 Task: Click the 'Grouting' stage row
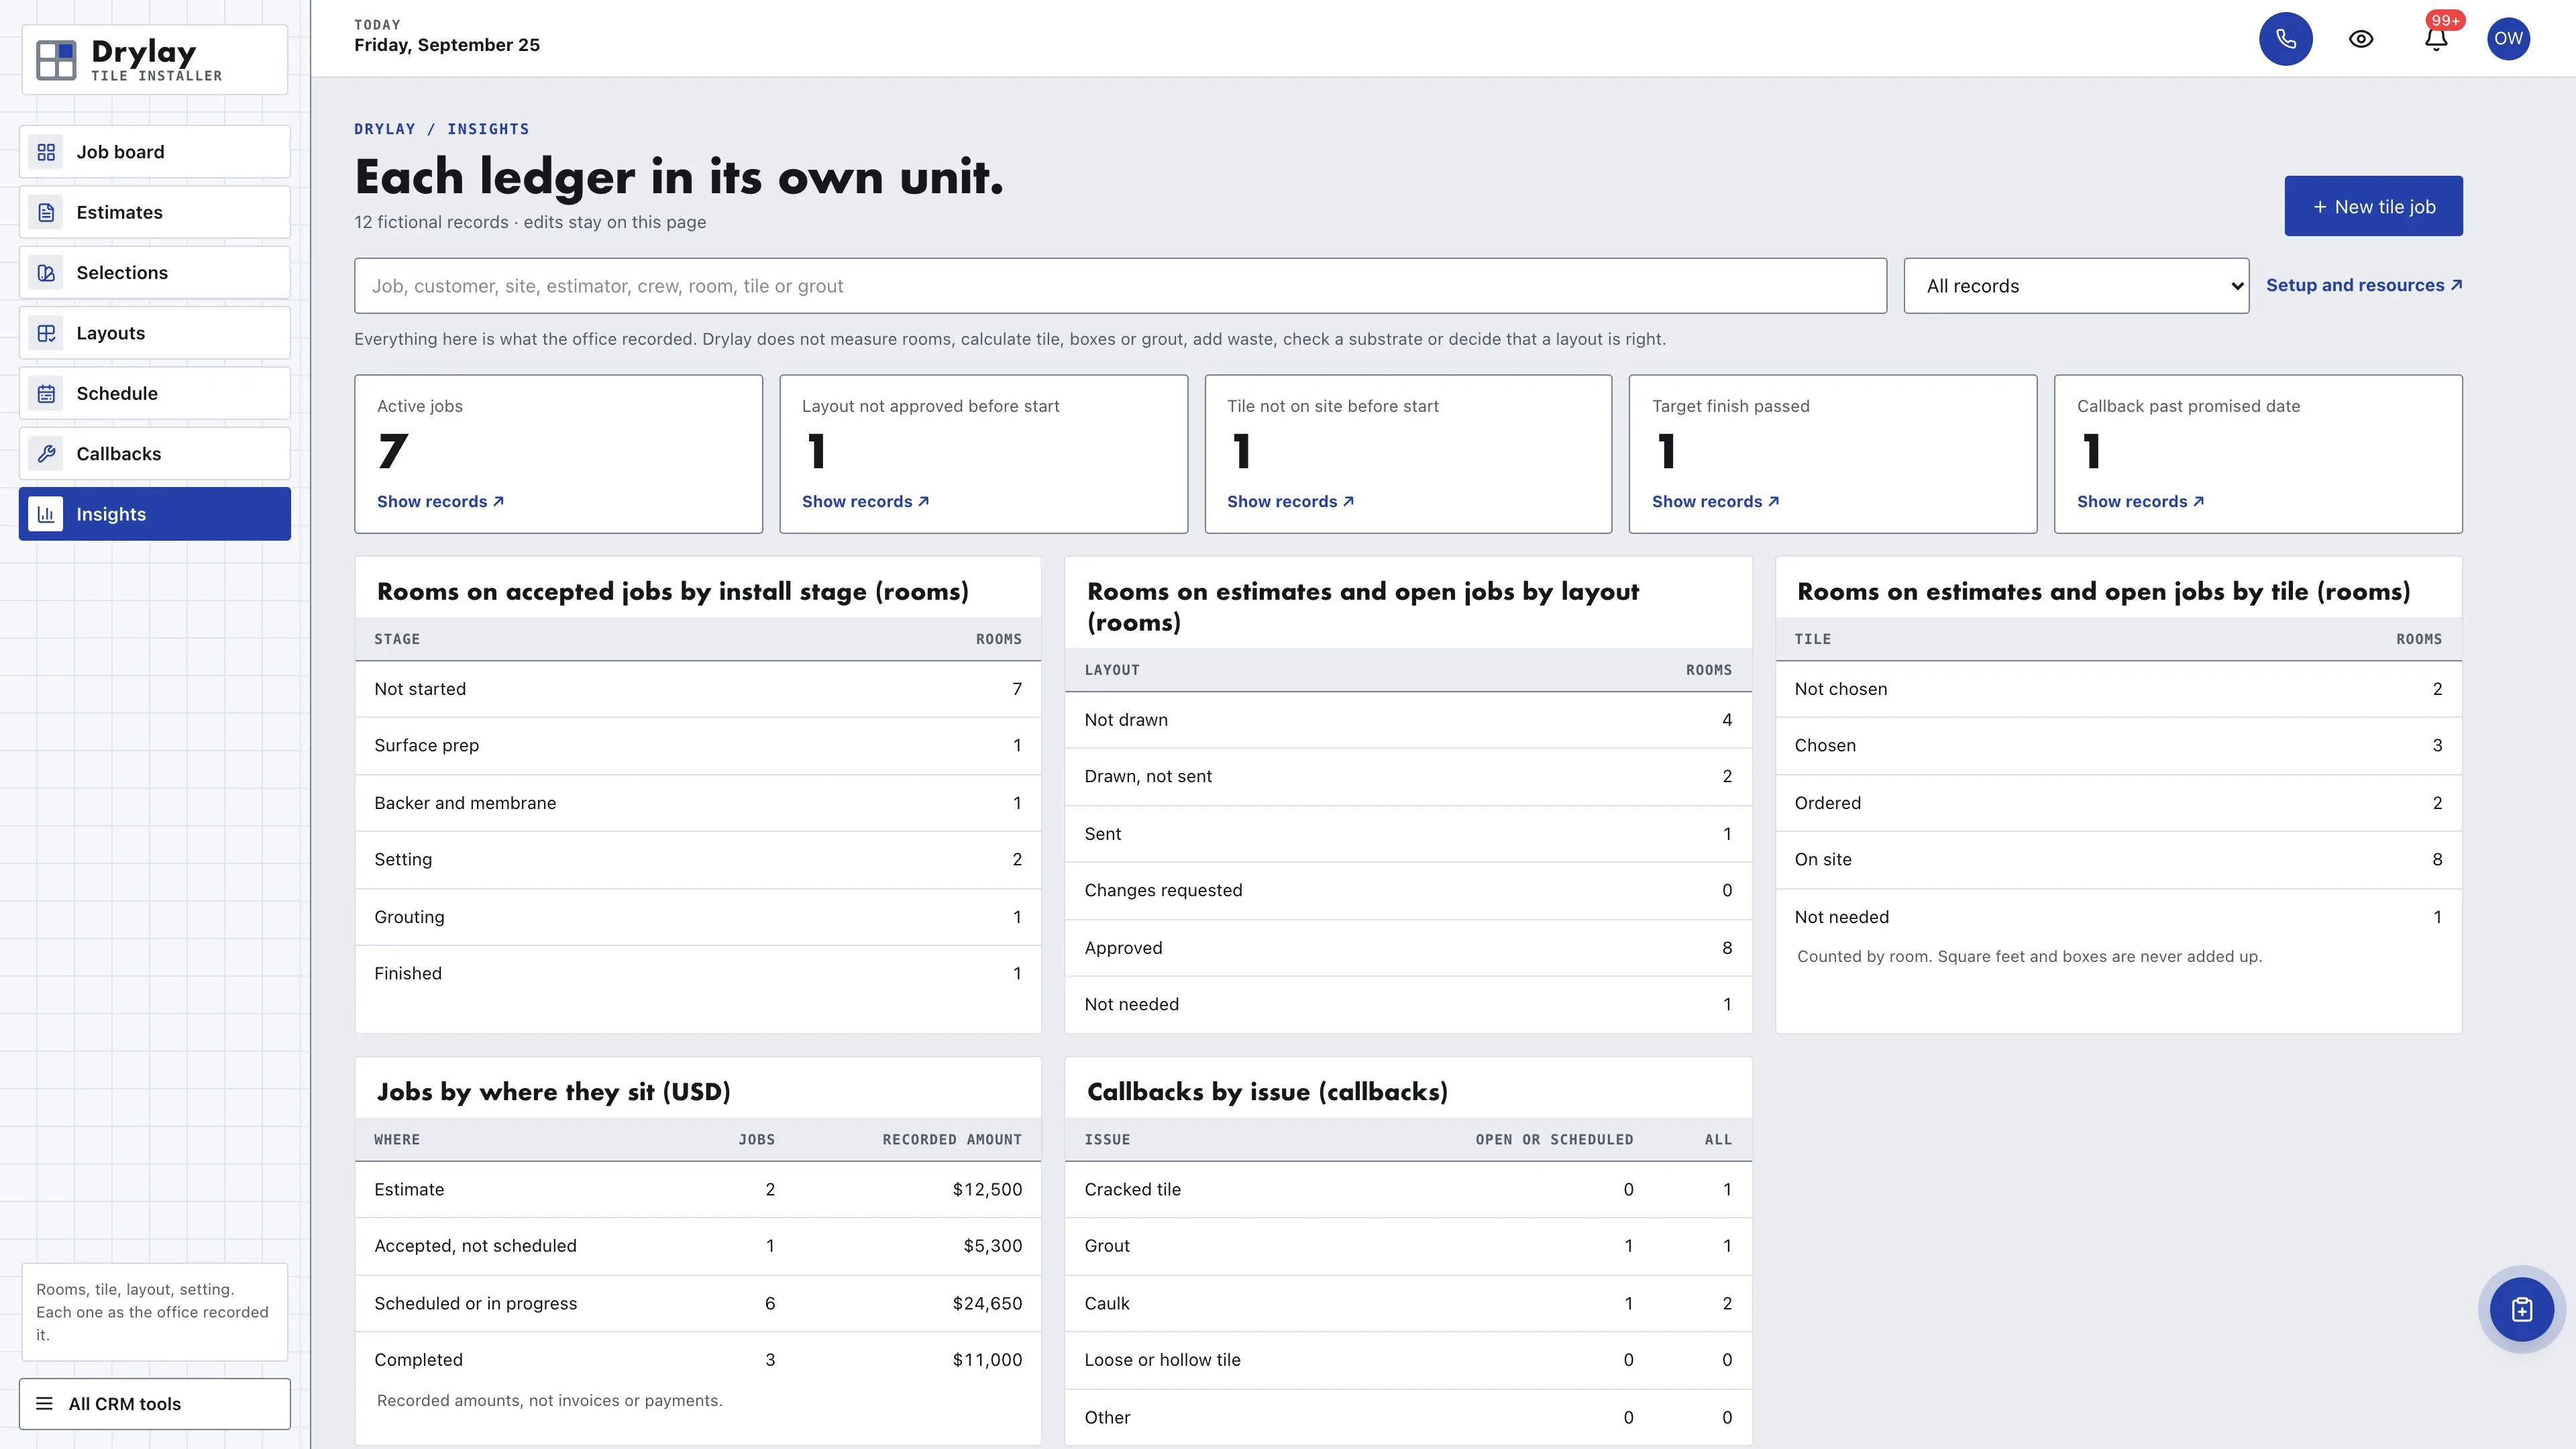(x=698, y=917)
